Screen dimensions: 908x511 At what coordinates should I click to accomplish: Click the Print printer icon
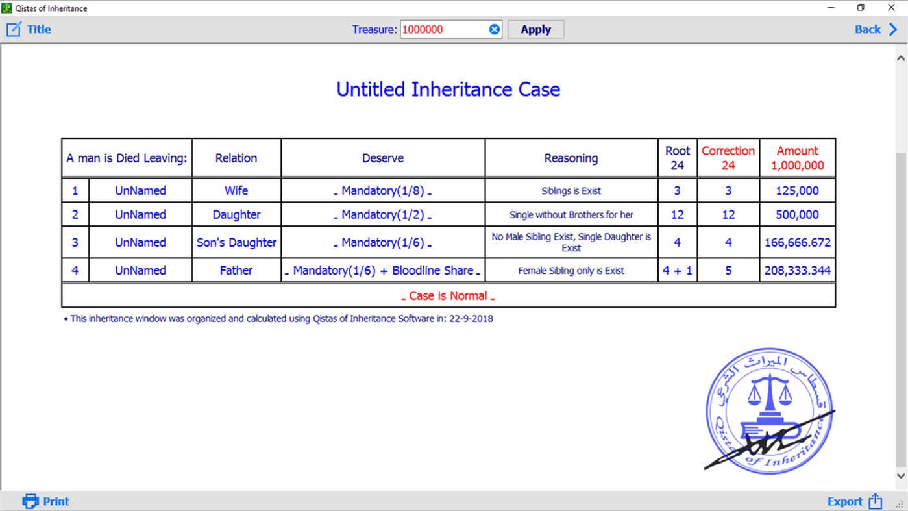point(29,501)
